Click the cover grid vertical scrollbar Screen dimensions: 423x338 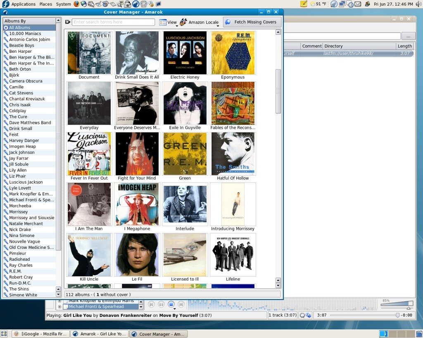pyautogui.click(x=278, y=91)
